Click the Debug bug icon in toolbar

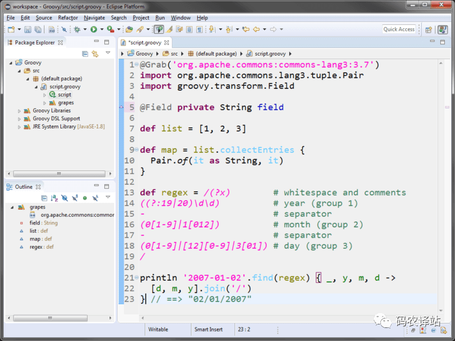coord(77,29)
